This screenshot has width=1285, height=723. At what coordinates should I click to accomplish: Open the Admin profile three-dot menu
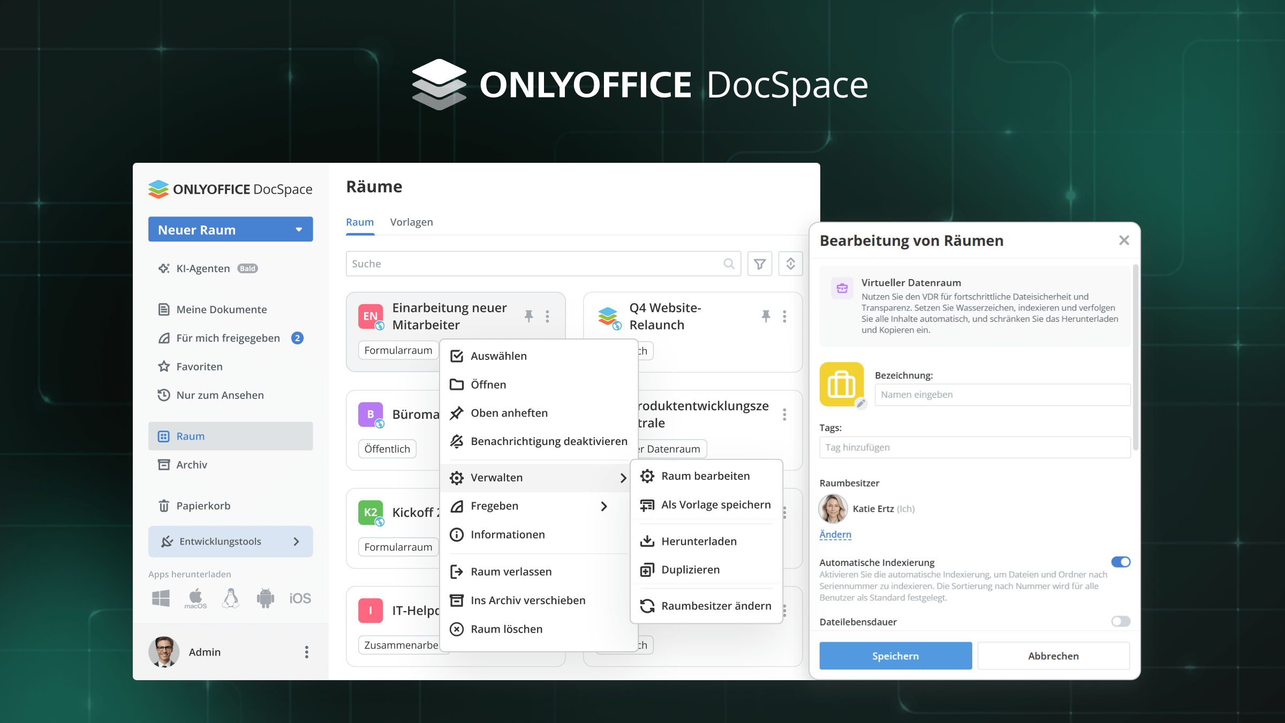pos(306,652)
